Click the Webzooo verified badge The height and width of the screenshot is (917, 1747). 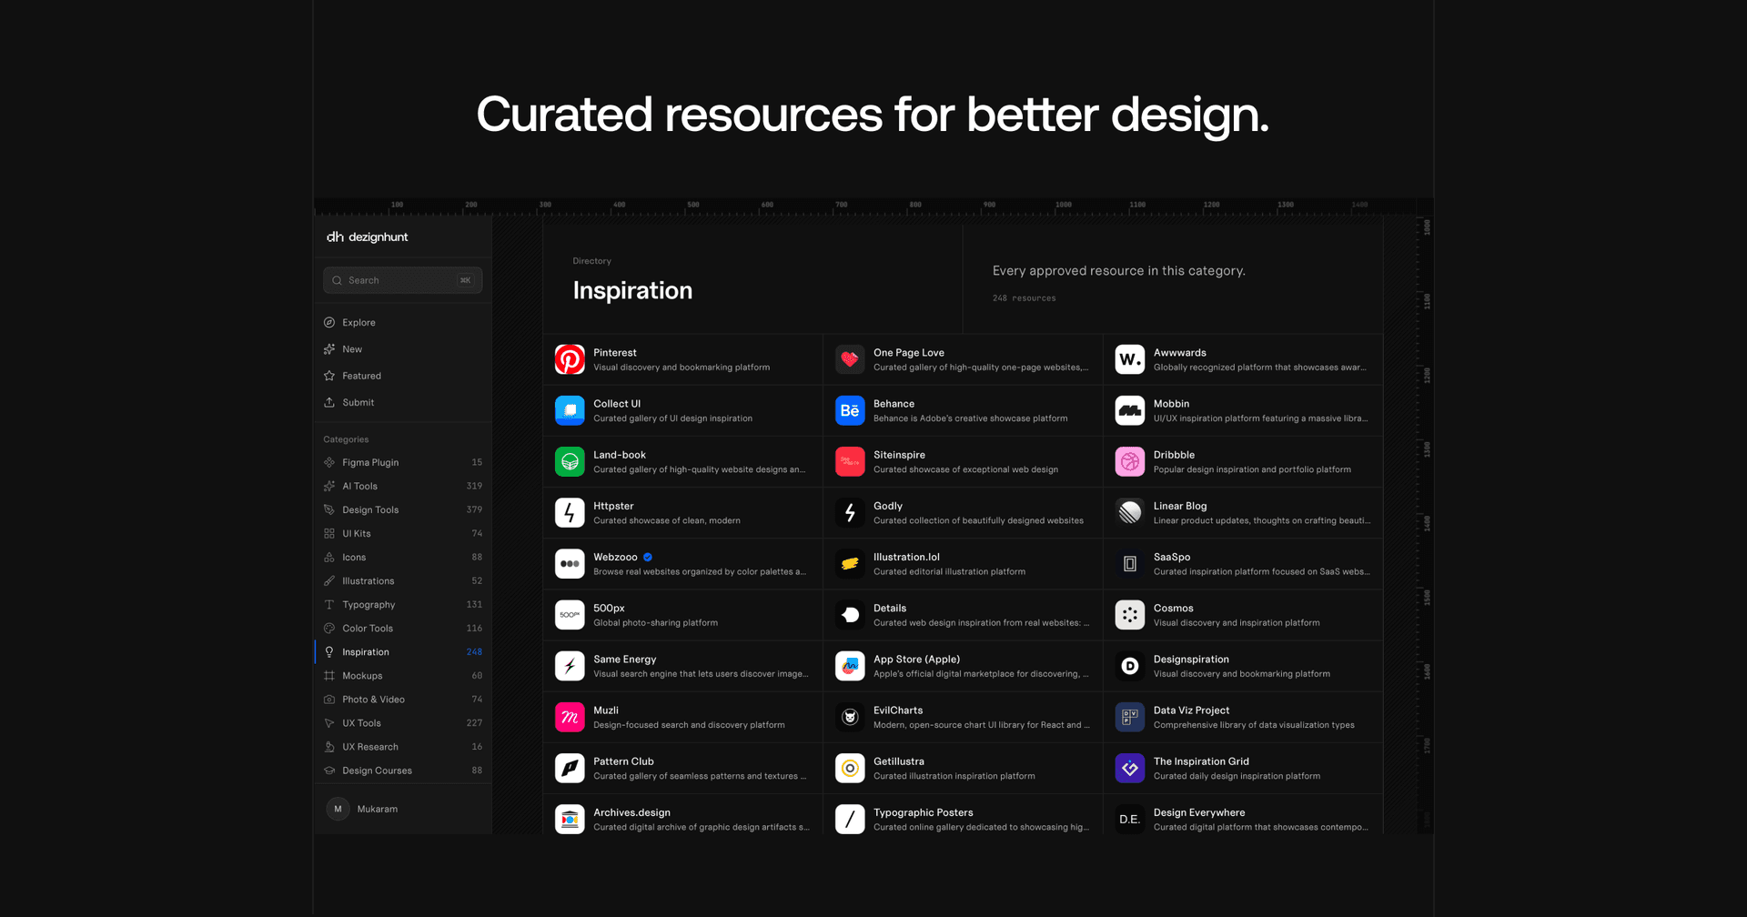tap(648, 557)
